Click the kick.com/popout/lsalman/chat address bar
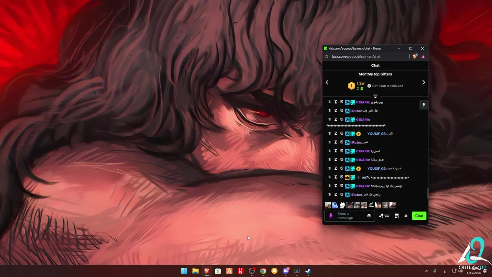The width and height of the screenshot is (492, 277). pos(356,57)
